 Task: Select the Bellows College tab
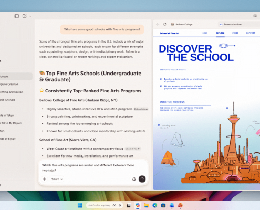(182, 24)
